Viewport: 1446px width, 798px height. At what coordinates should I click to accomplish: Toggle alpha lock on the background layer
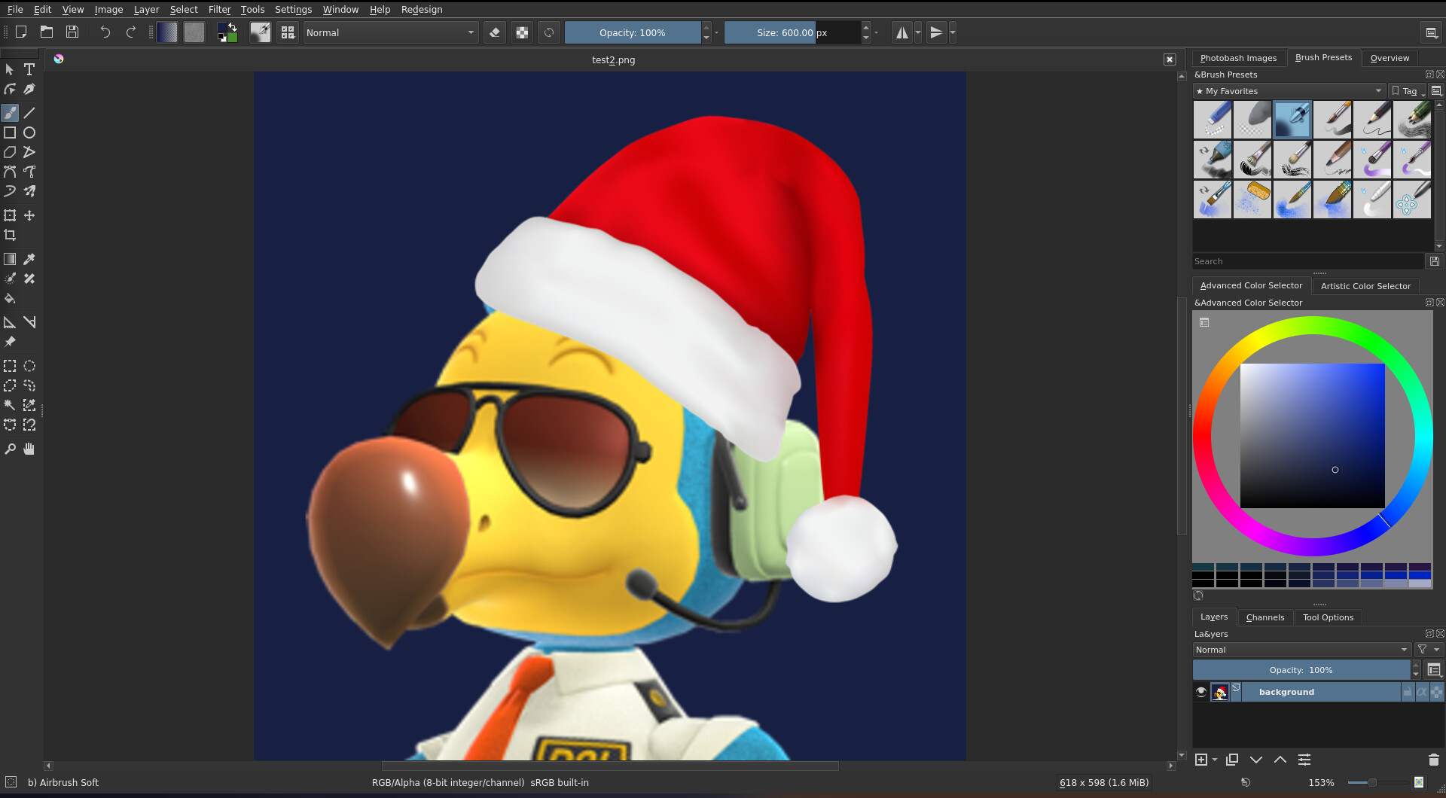click(1437, 692)
